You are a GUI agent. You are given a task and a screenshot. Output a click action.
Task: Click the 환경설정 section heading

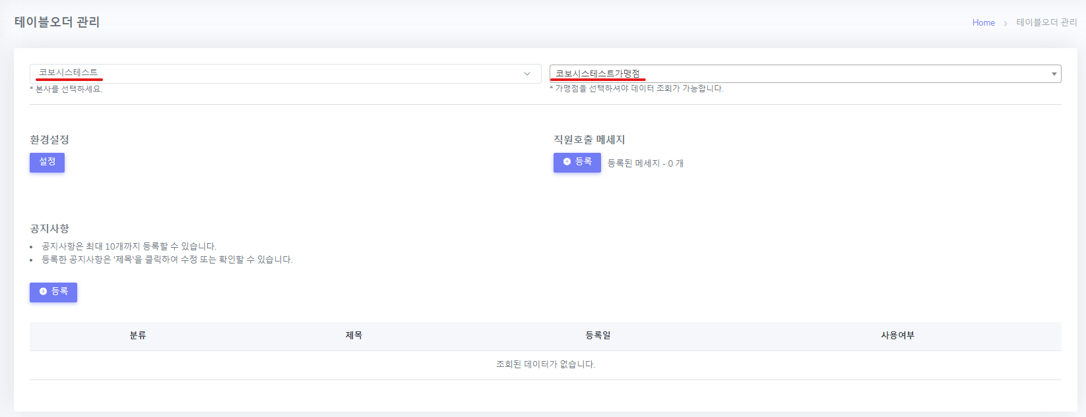[49, 140]
